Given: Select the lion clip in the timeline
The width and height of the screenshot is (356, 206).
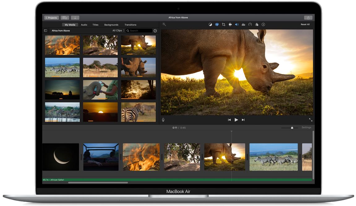Looking at the screenshot, I should coord(182,157).
